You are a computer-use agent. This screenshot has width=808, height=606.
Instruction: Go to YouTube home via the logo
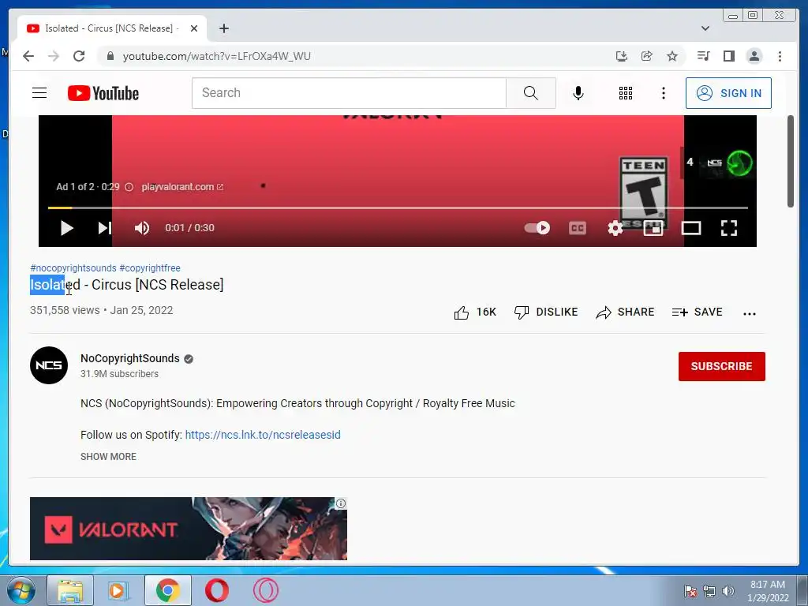[x=103, y=93]
